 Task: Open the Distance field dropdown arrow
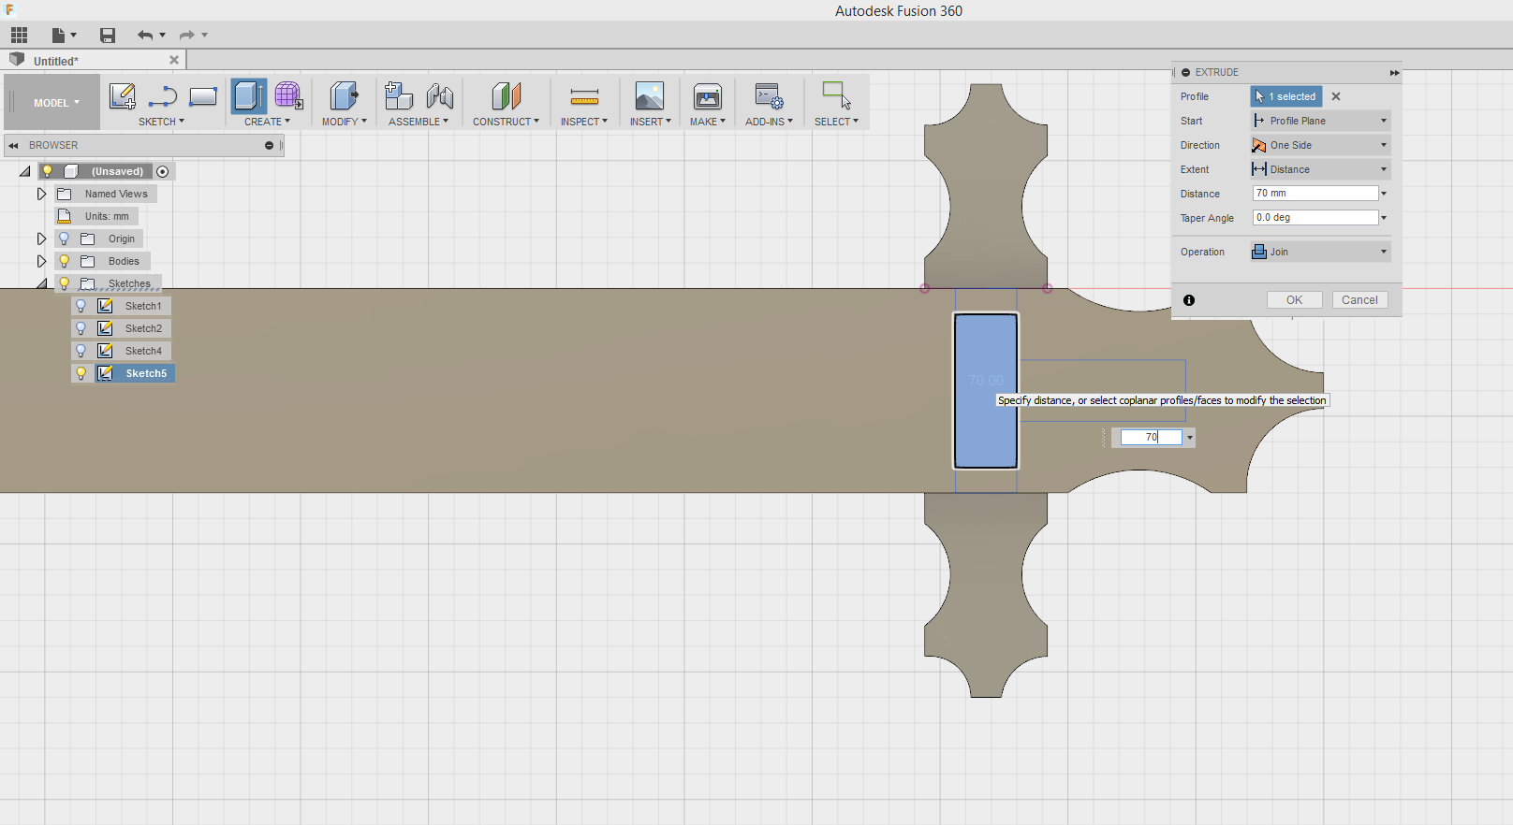click(1384, 194)
